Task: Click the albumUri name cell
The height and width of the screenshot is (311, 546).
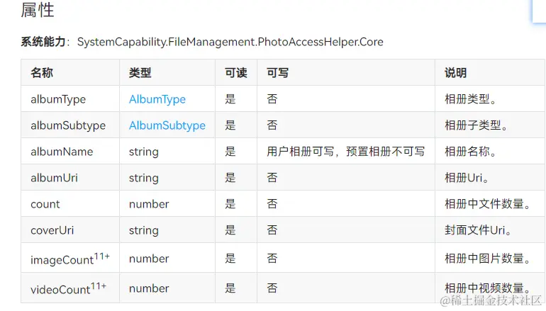Action: coord(54,178)
